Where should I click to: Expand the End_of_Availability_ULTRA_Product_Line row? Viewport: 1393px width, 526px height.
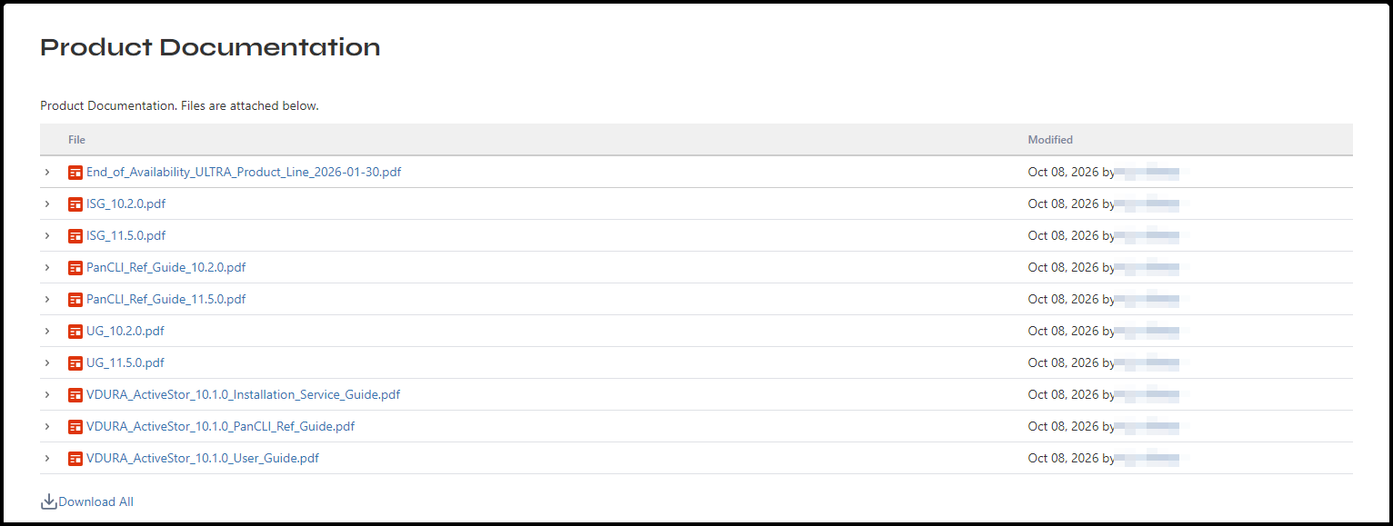click(x=47, y=172)
